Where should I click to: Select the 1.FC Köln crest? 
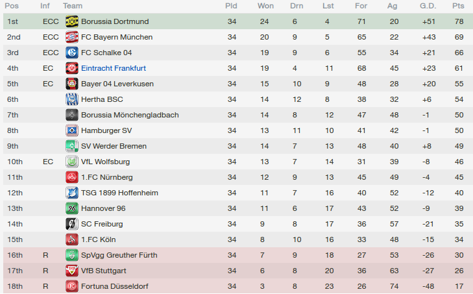coord(72,239)
